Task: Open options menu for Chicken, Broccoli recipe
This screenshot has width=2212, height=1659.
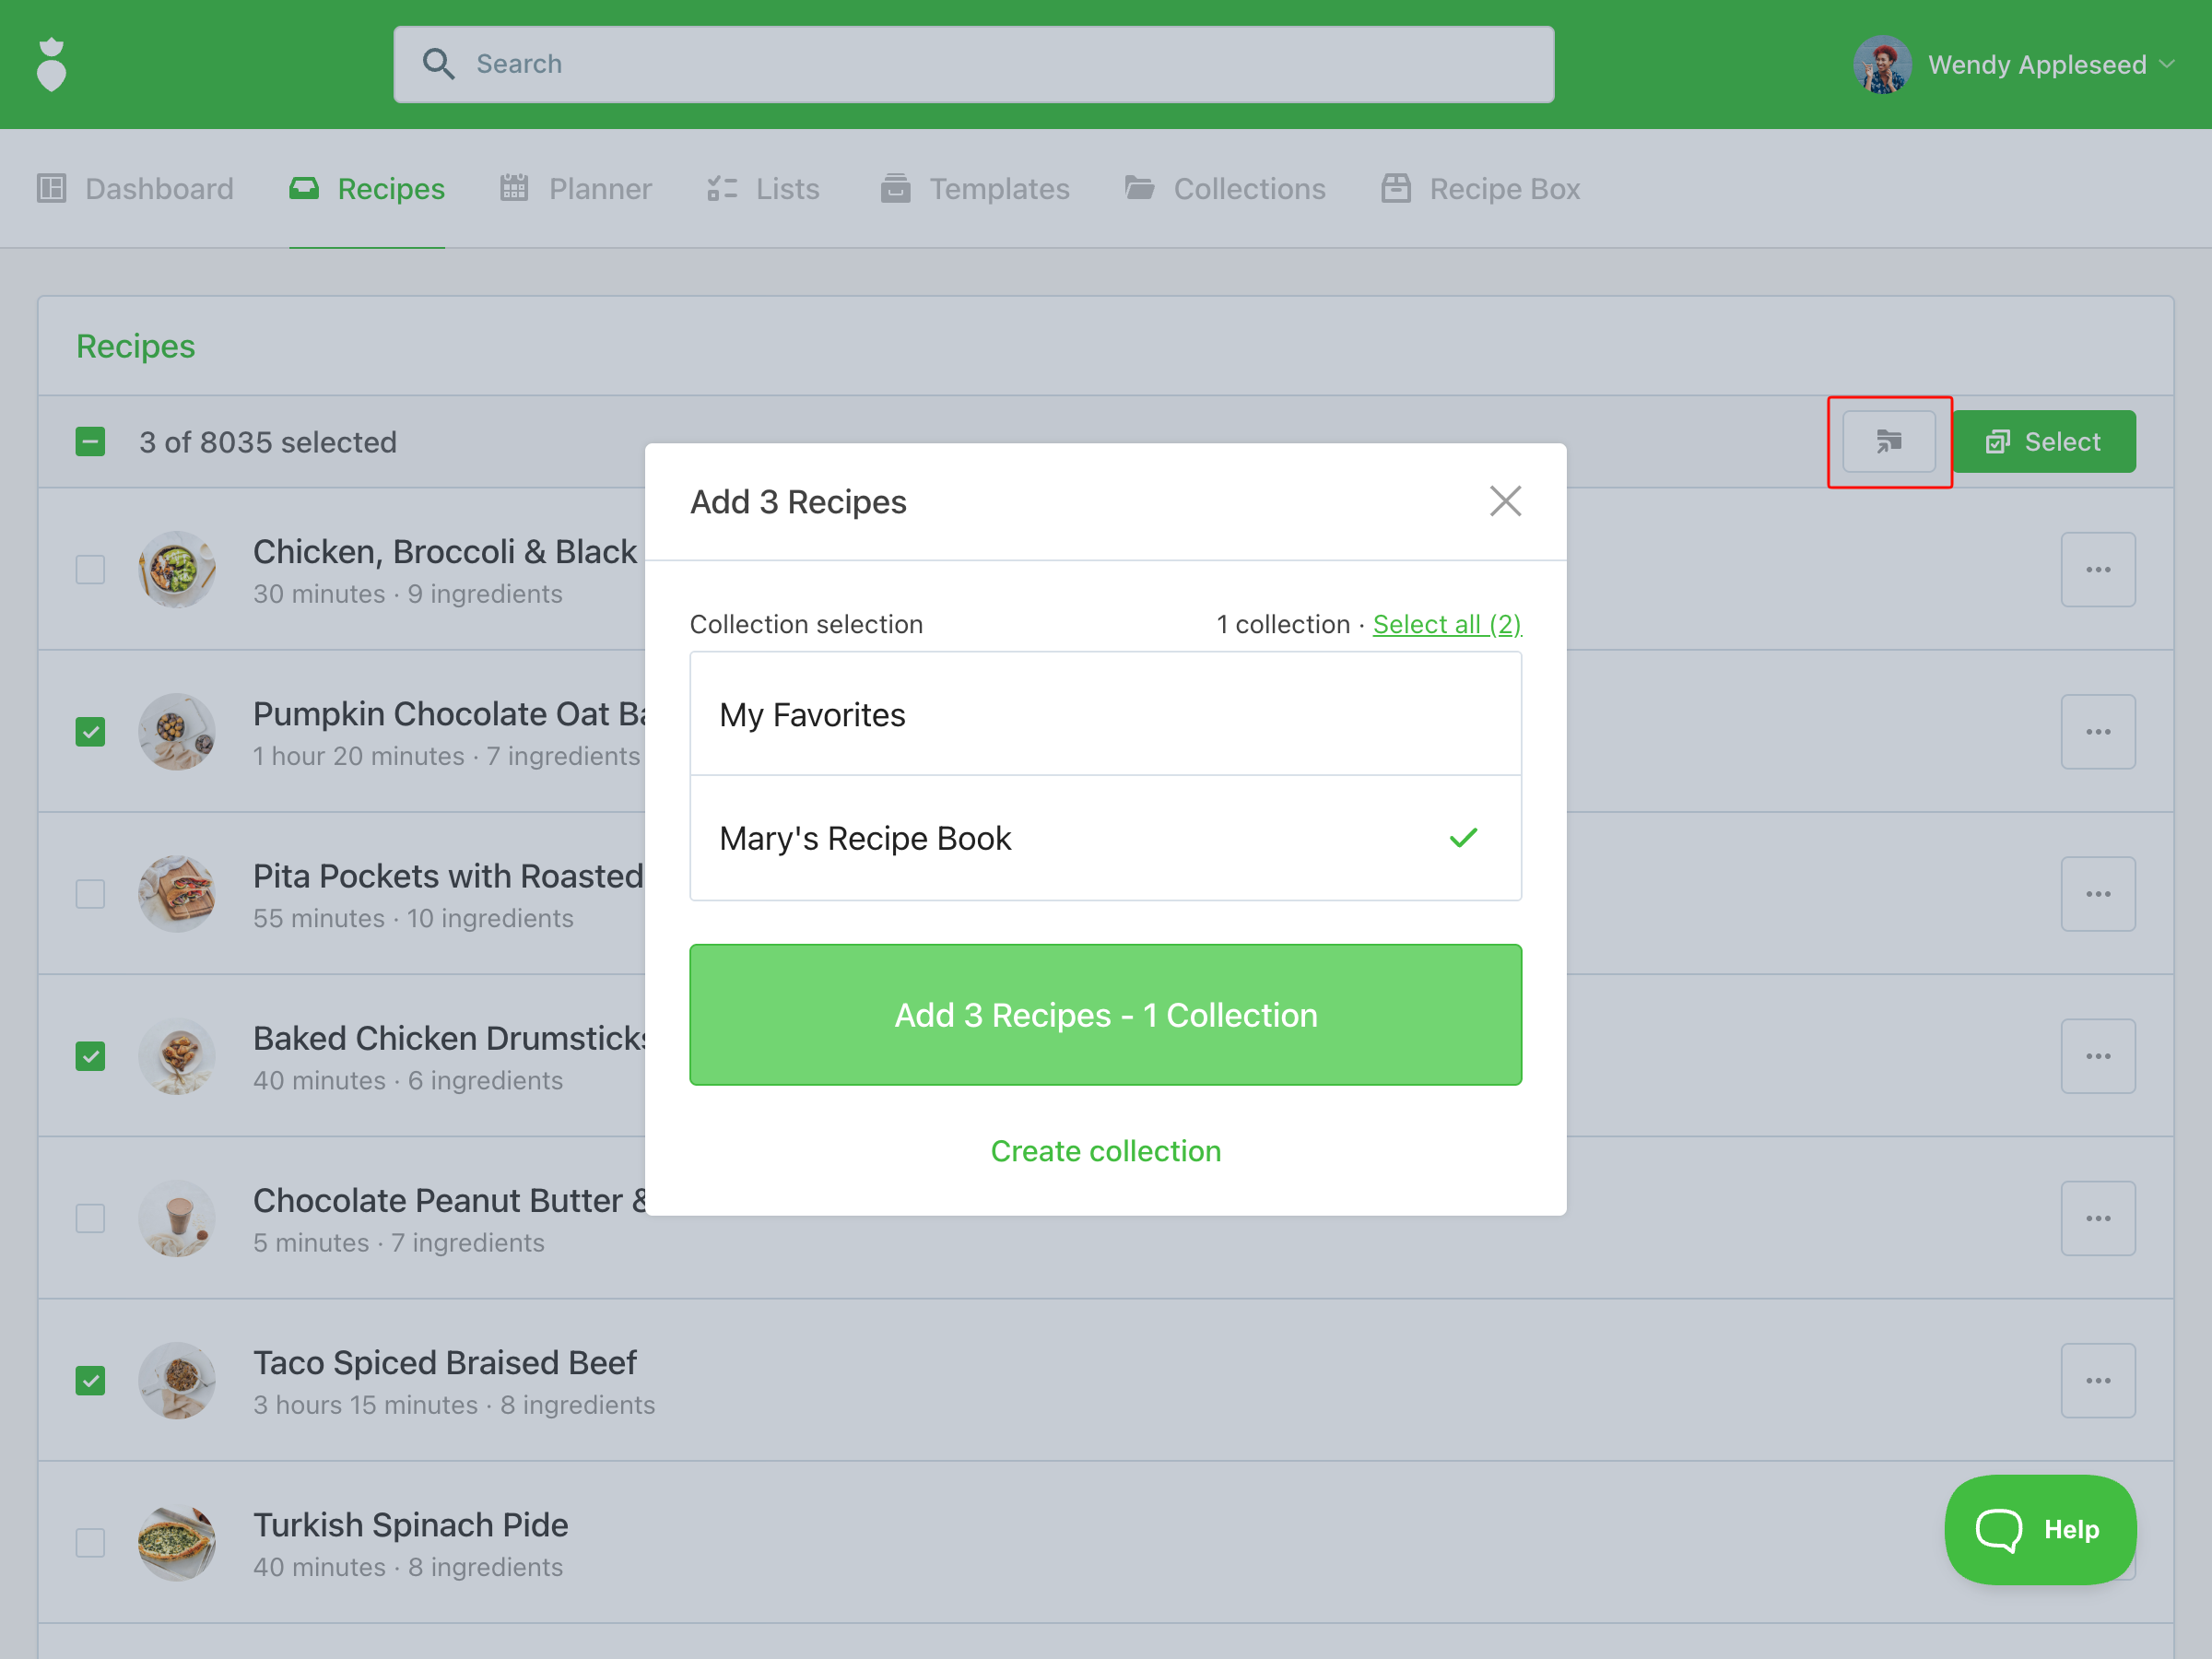Action: pos(2098,570)
